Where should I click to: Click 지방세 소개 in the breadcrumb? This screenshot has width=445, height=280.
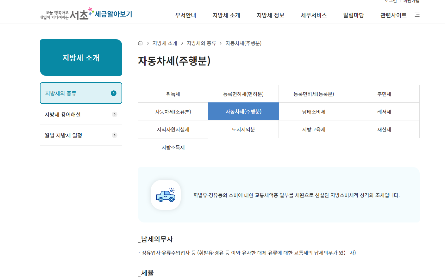coord(165,43)
